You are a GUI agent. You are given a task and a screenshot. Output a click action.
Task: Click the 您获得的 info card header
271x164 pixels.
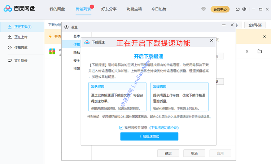click(x=117, y=86)
